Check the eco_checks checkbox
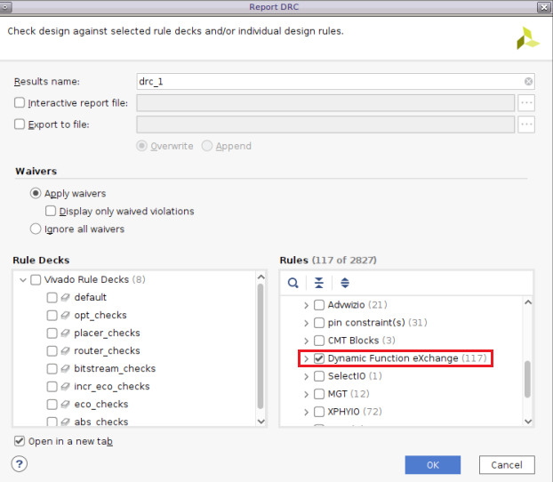The image size is (553, 482). point(52,405)
